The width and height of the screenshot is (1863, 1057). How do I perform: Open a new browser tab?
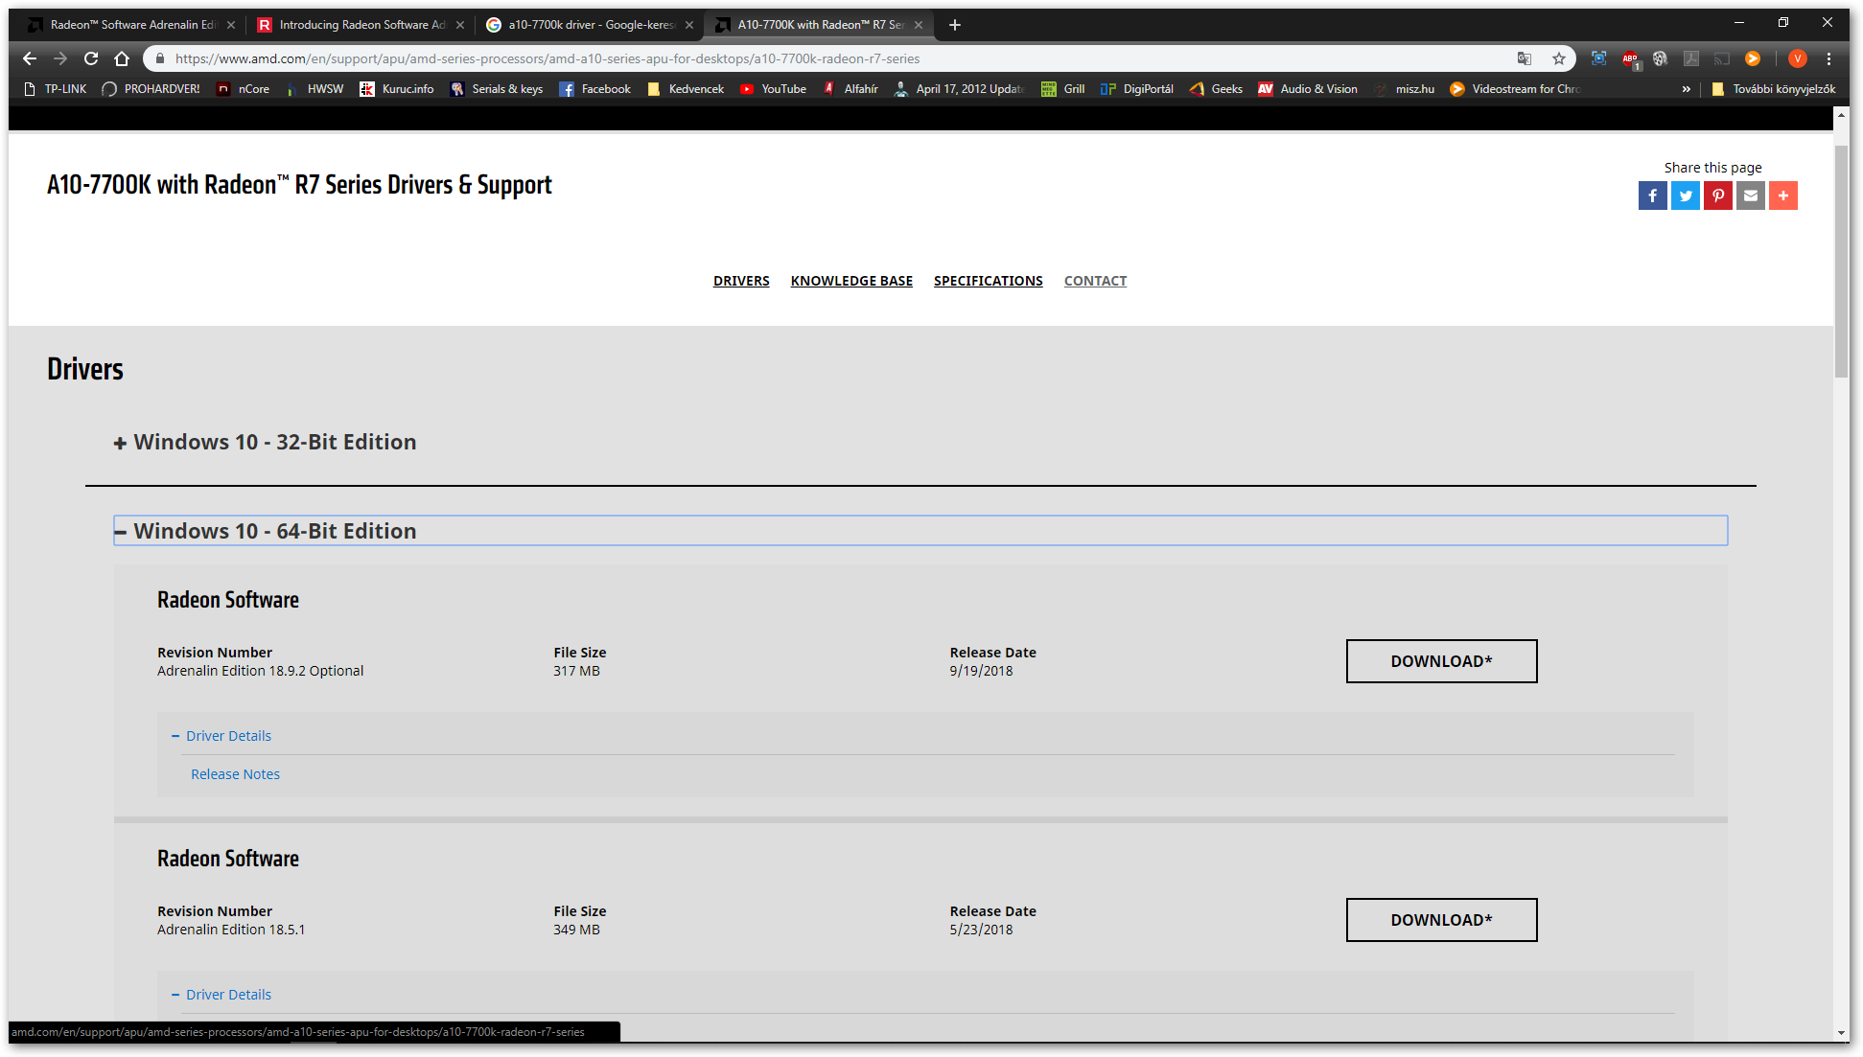pos(955,25)
